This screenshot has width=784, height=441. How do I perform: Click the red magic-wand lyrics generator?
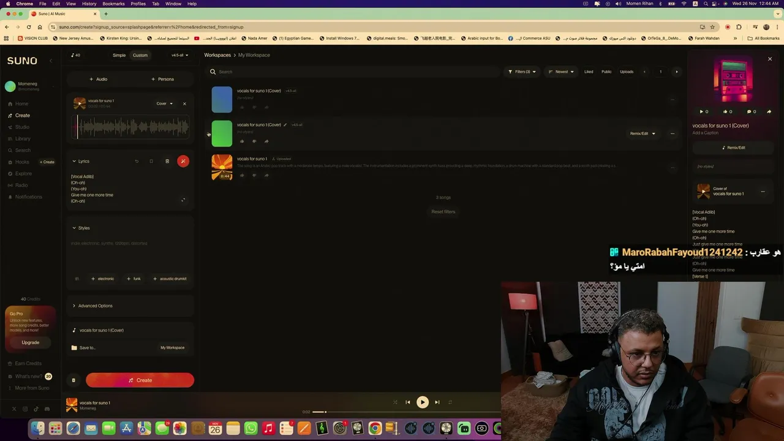[183, 161]
